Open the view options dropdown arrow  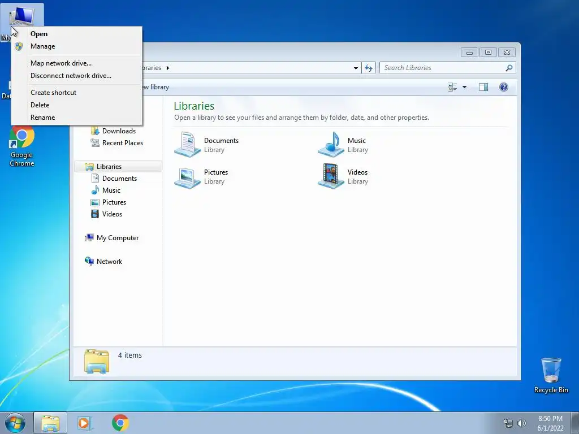pos(465,87)
